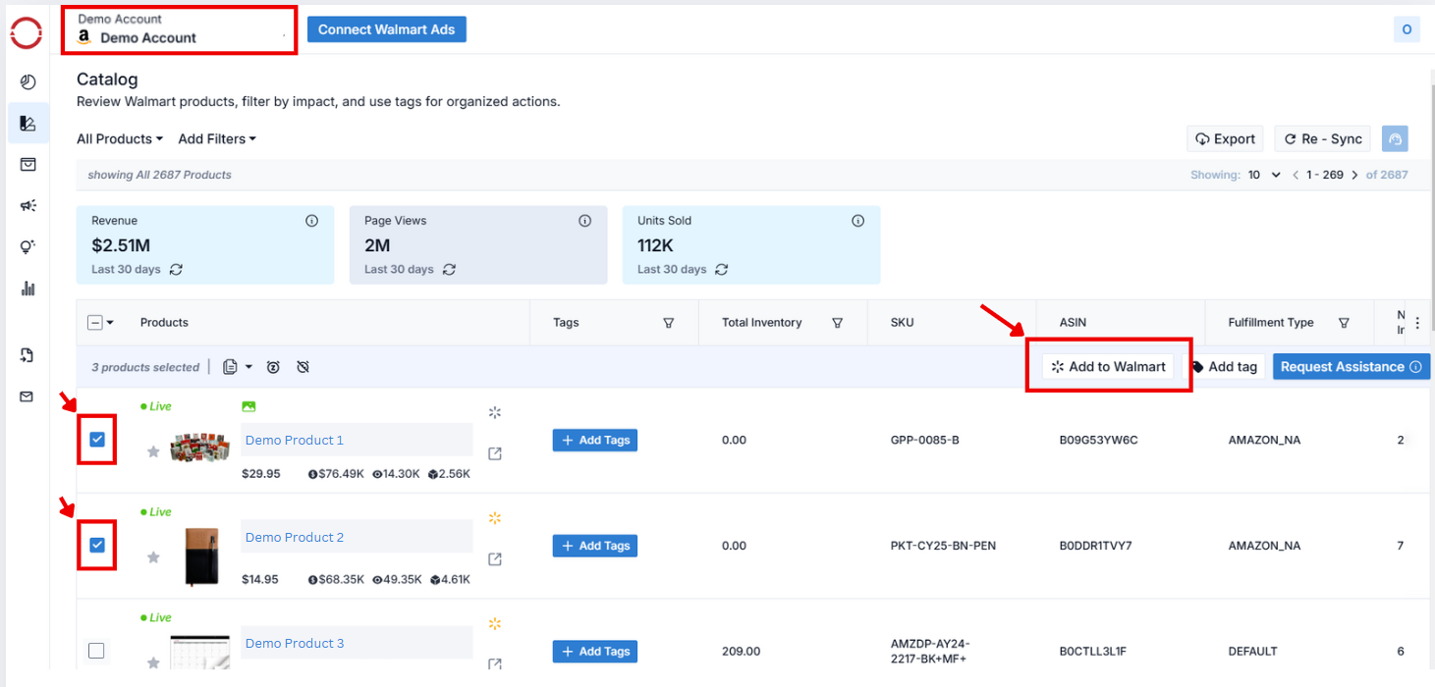
Task: Click SKU cell PKT-CY25-BN-PEN
Action: point(943,546)
